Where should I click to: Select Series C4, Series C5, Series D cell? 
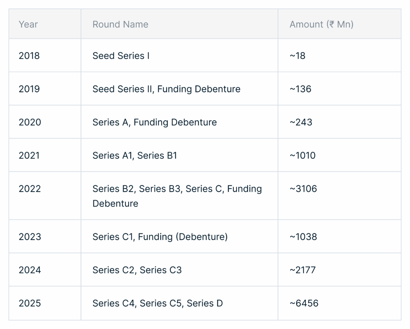click(x=179, y=303)
